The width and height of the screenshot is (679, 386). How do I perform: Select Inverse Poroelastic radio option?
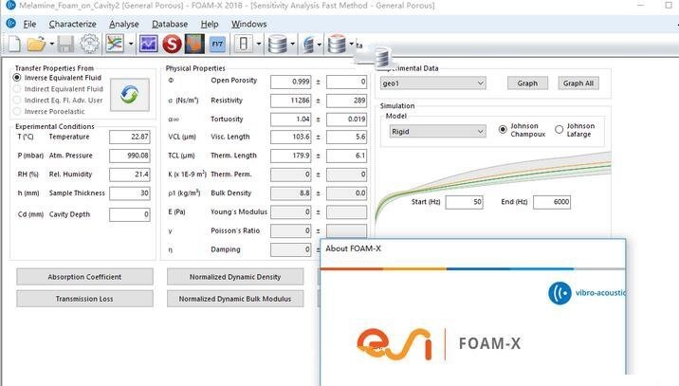(17, 111)
